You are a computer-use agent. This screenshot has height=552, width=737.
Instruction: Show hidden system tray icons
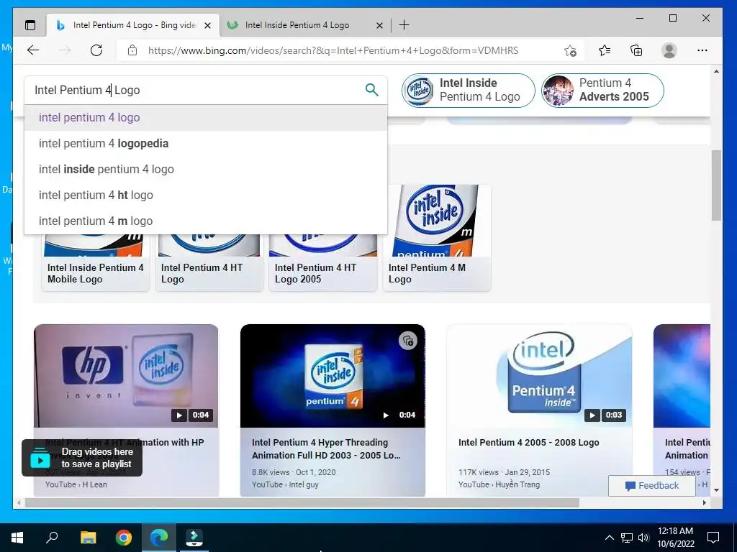click(x=609, y=538)
